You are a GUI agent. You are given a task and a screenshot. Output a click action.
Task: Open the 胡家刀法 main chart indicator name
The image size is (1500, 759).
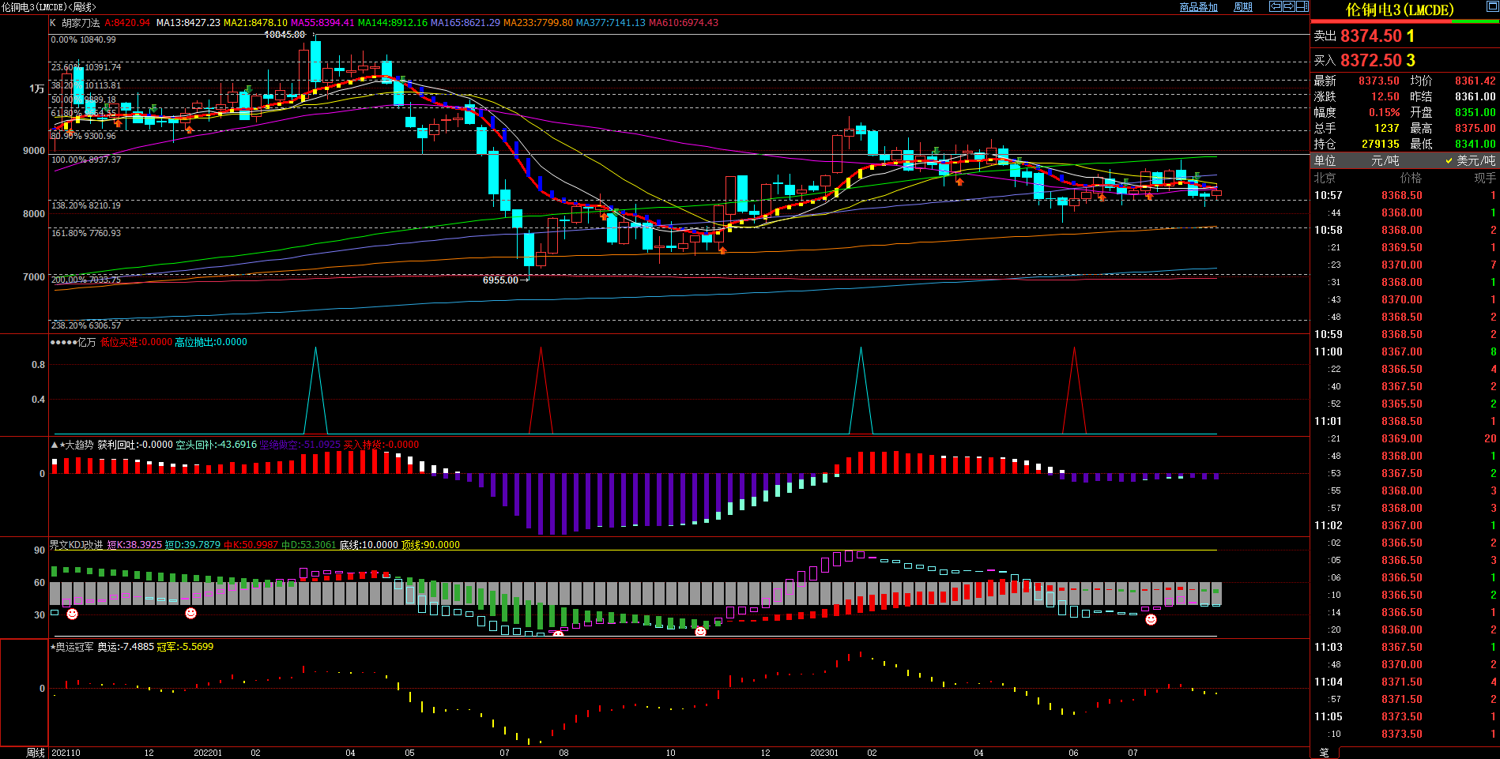pyautogui.click(x=81, y=23)
